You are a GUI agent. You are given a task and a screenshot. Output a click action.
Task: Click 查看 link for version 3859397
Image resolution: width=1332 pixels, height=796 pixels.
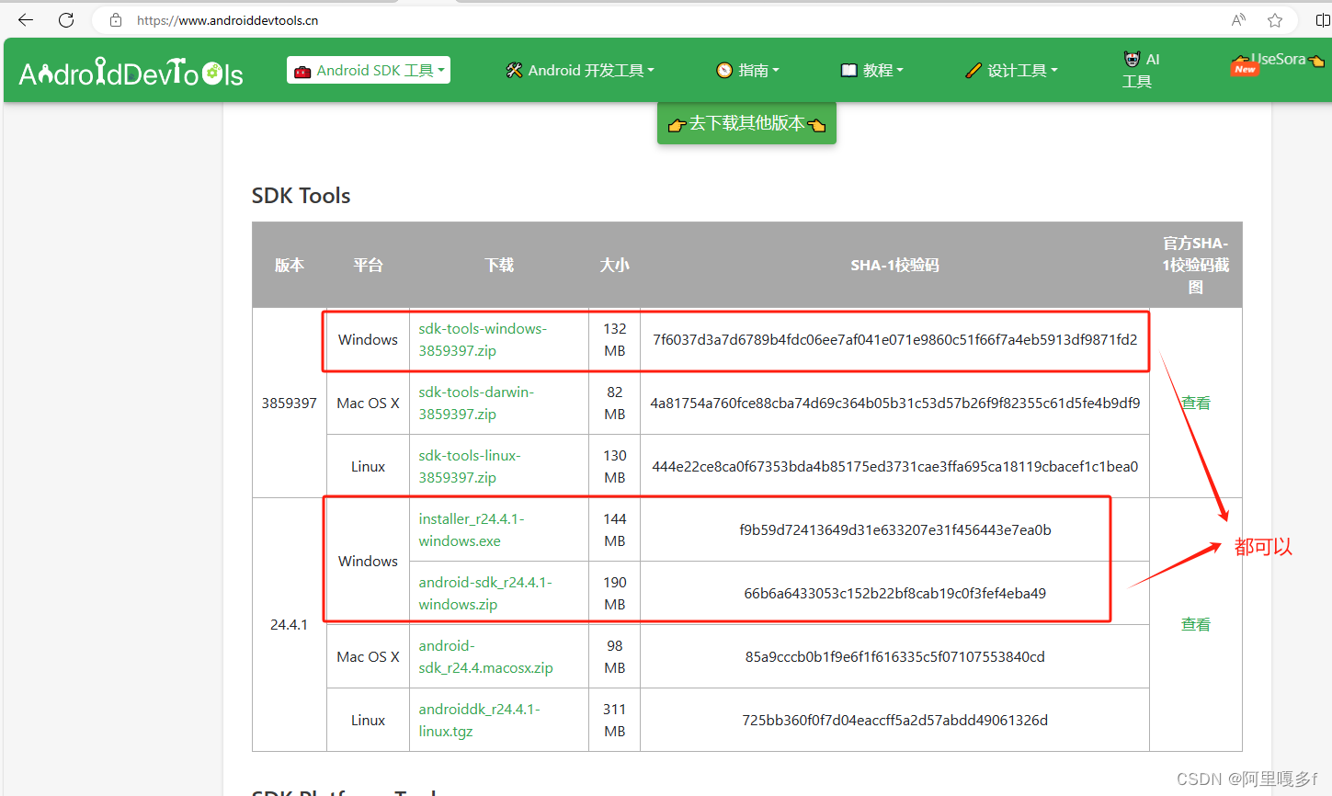click(1195, 403)
